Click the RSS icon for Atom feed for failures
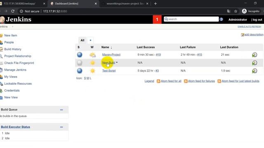Image resolution: width=264 pixels, height=148 pixels. point(186,81)
